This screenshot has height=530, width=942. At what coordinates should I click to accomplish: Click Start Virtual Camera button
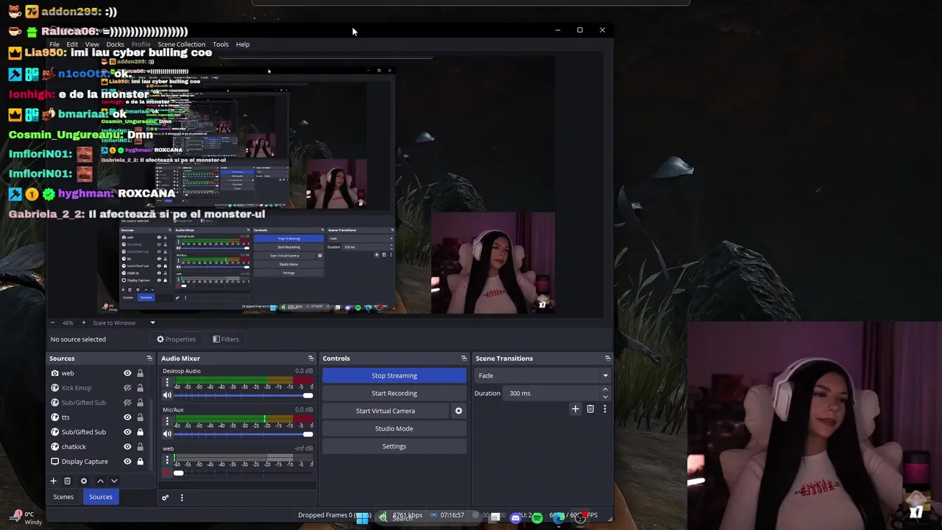tap(386, 411)
